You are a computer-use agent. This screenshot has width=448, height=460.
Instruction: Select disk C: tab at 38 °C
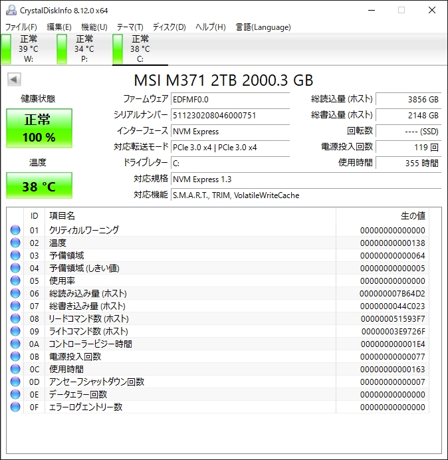(140, 49)
